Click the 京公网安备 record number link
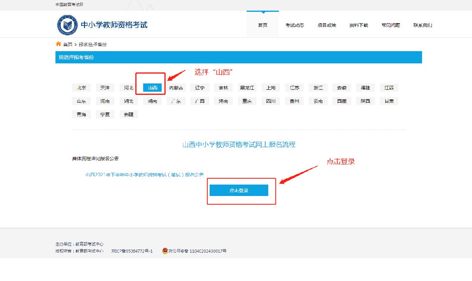The width and height of the screenshot is (472, 281). coord(197,251)
